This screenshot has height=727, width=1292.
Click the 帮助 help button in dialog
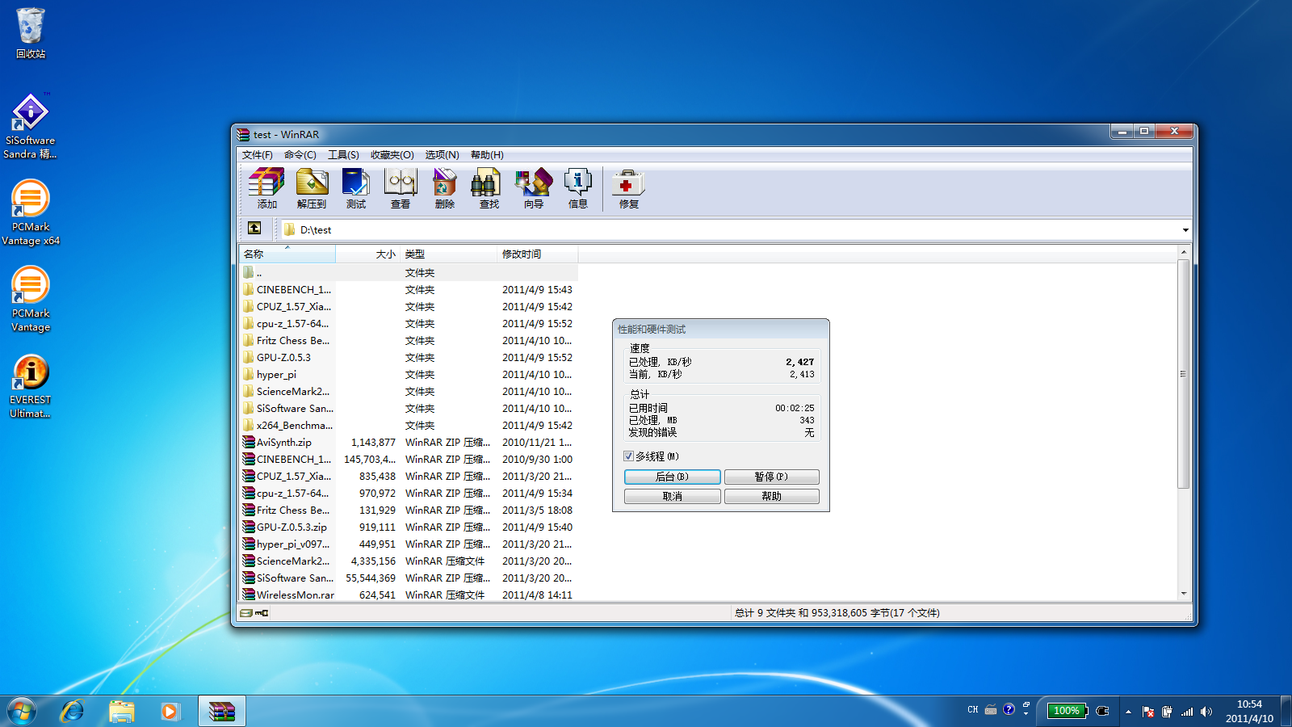tap(771, 496)
